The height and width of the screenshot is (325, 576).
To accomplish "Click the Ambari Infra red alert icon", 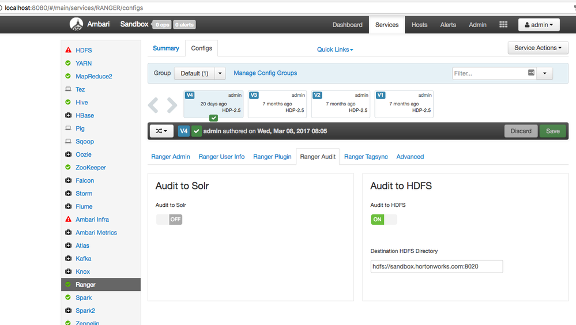I will click(69, 219).
